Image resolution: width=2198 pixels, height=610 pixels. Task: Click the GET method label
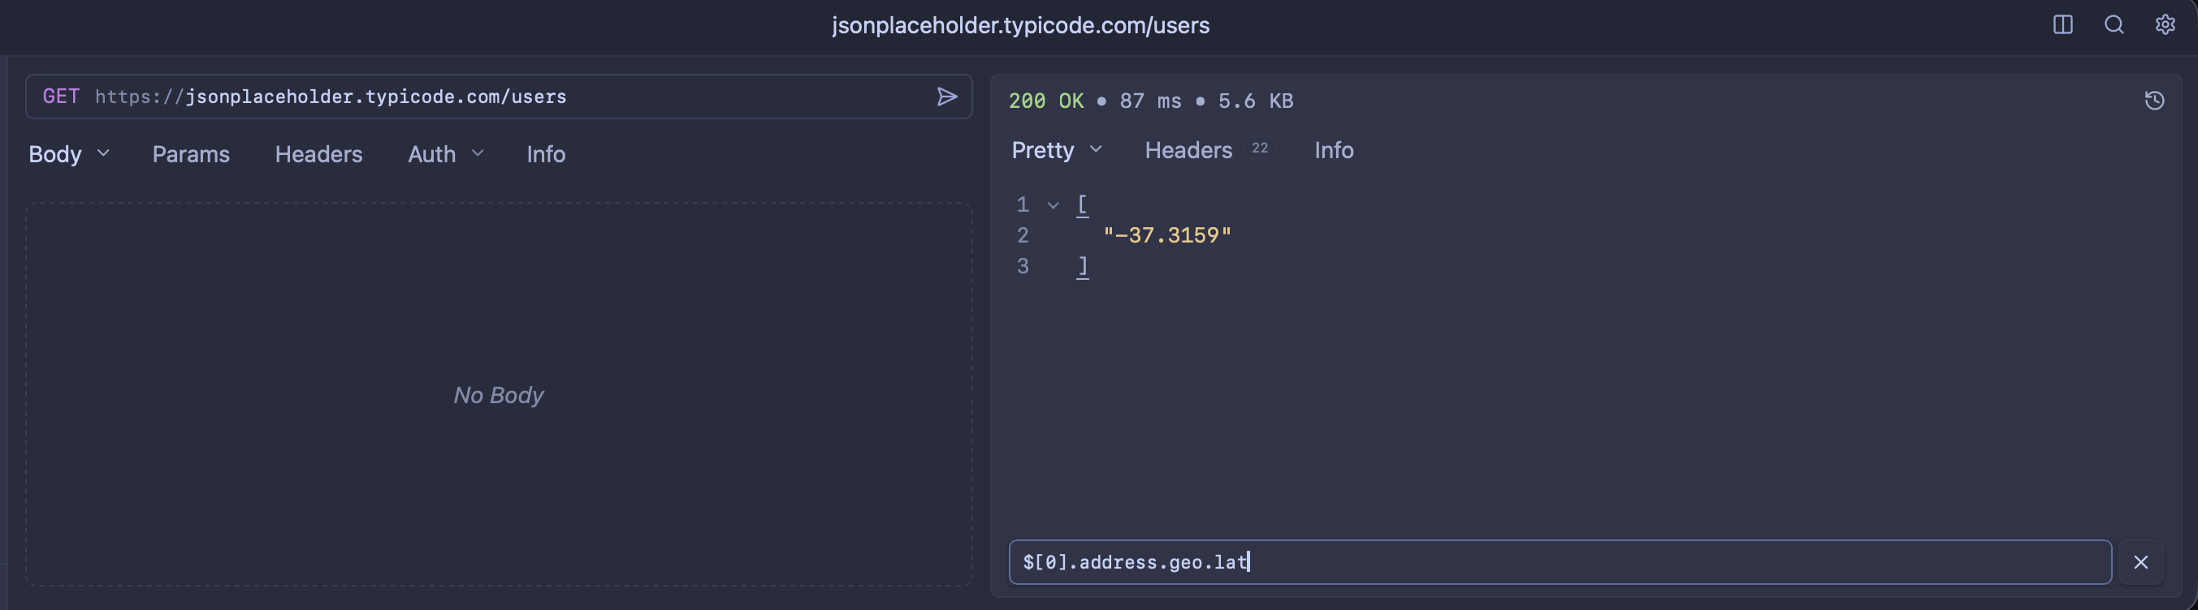(61, 97)
